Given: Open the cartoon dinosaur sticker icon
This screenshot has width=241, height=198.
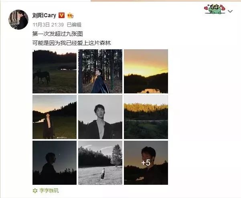Looking at the screenshot, I should tap(215, 9).
